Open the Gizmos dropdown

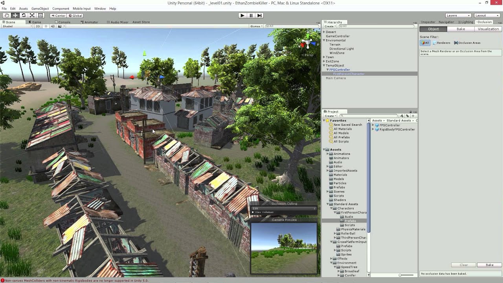tap(256, 26)
